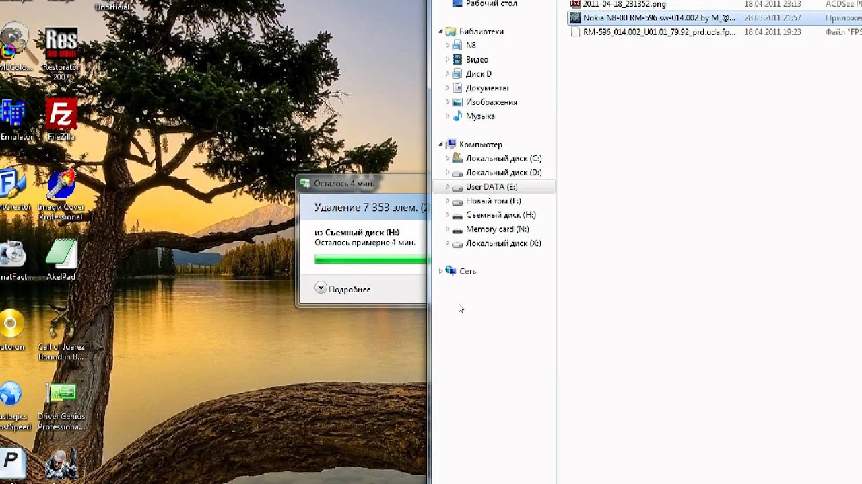Expand the Видео library arrow
862x484 pixels.
[447, 60]
